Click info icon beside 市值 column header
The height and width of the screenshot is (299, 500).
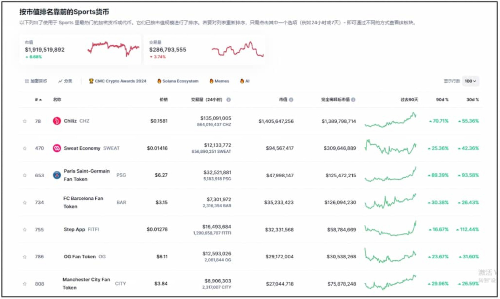(291, 100)
